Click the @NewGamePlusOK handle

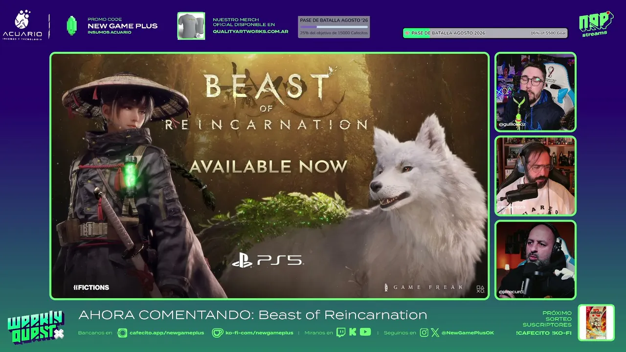pyautogui.click(x=468, y=333)
